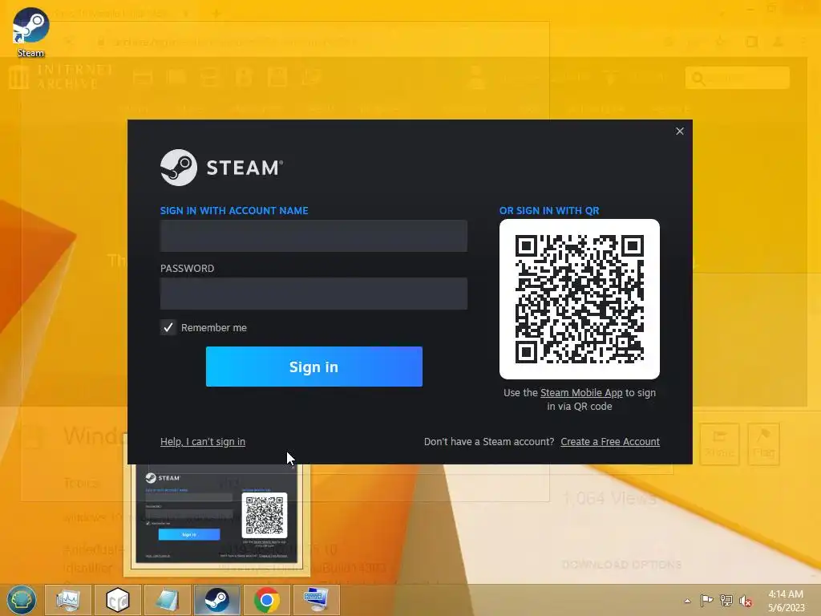Open the system monitor taskbar icon
Screen dimensions: 821x616
tap(67, 600)
